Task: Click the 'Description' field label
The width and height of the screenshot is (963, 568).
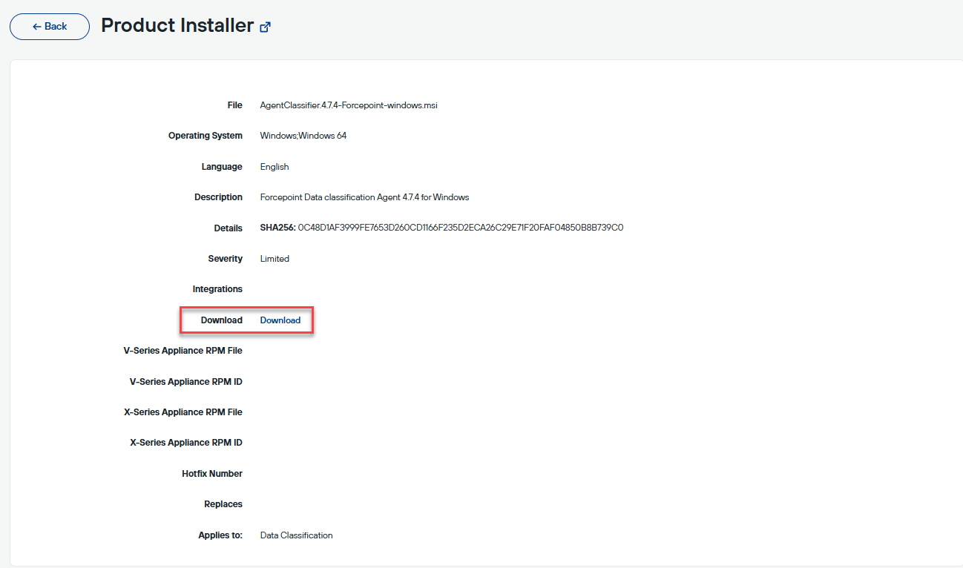Action: tap(219, 197)
